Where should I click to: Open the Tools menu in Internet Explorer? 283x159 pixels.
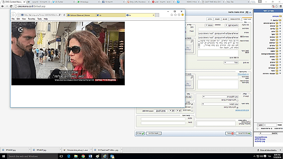(x=39, y=19)
